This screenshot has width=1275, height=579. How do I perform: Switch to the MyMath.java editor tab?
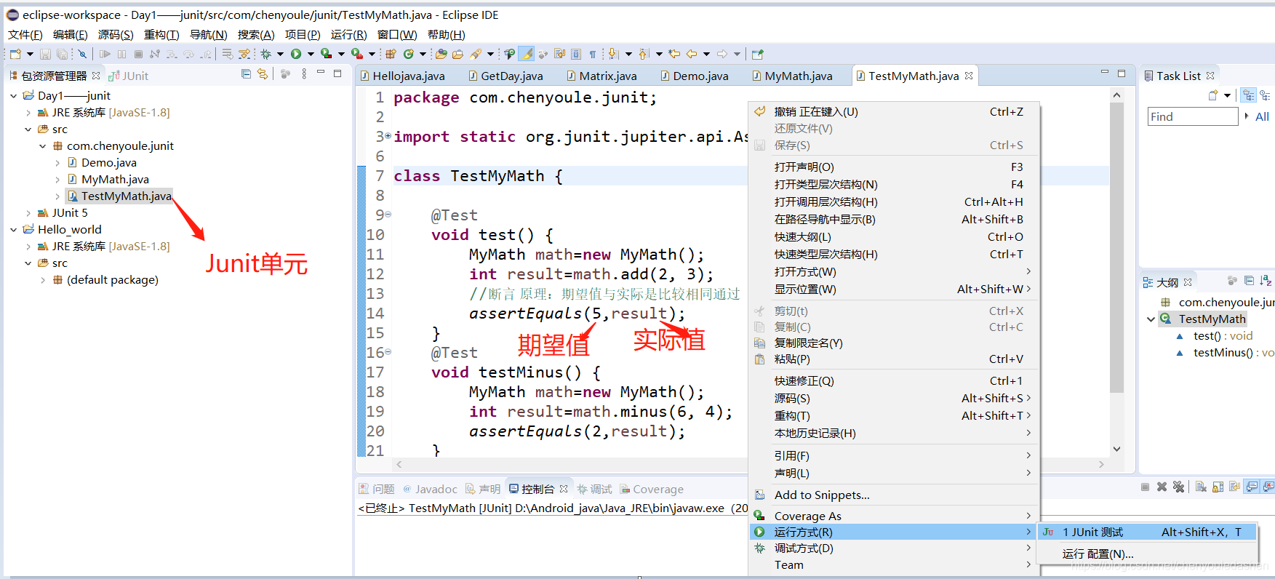792,76
